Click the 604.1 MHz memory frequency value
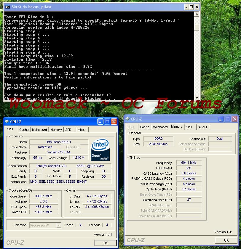This screenshot has height=249, width=241. coord(189,163)
